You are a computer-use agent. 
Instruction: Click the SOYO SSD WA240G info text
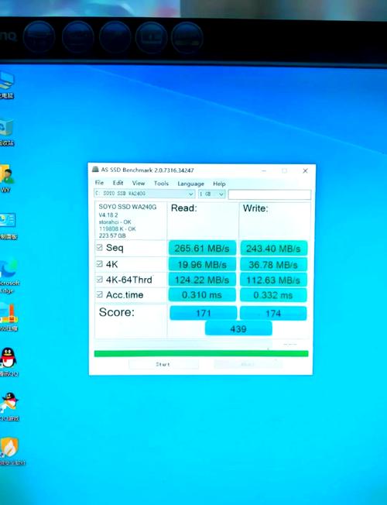click(128, 207)
